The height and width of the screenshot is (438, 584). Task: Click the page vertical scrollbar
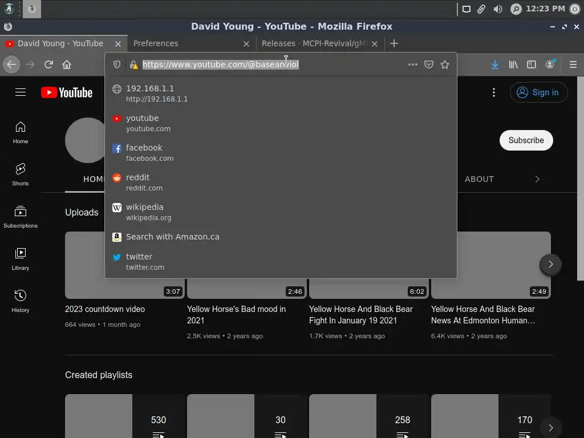[x=580, y=179]
